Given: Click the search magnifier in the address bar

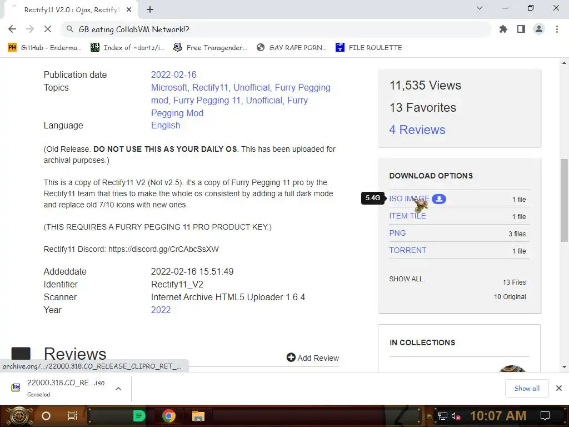Looking at the screenshot, I should (69, 29).
